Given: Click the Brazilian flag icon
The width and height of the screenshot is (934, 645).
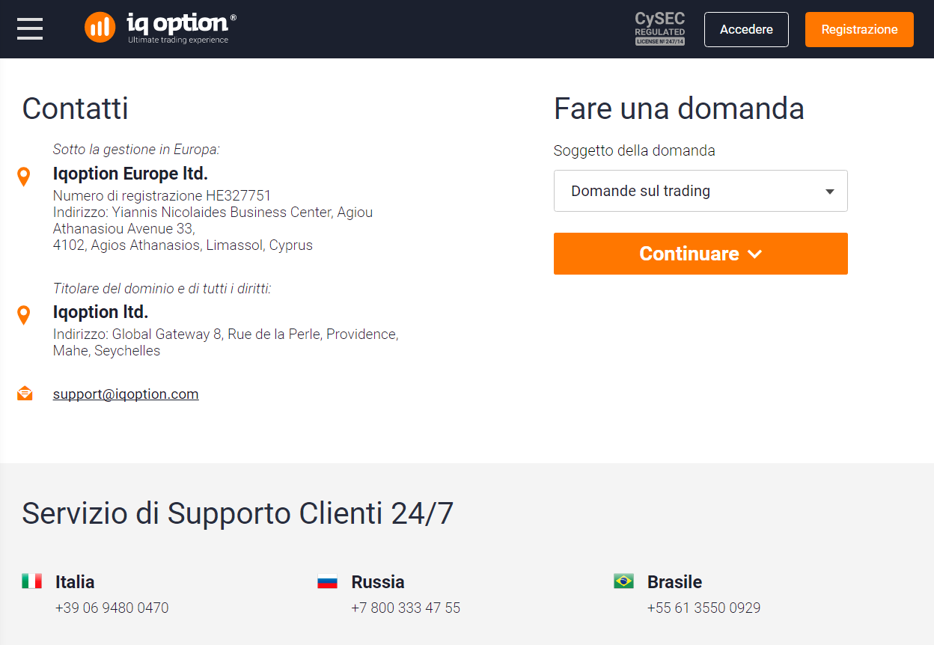Looking at the screenshot, I should 623,581.
